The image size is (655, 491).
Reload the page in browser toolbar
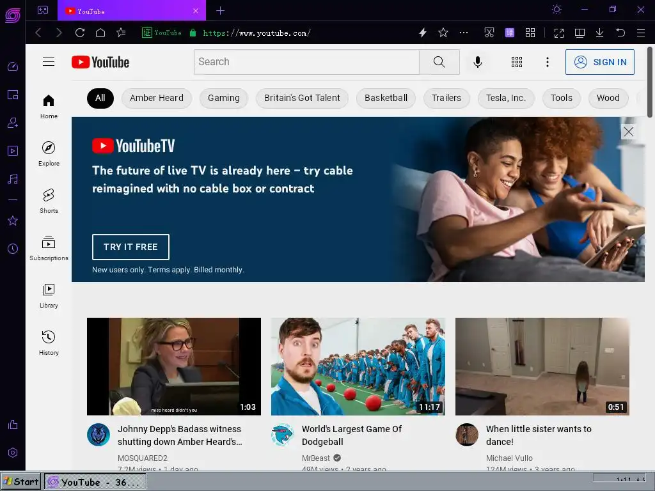click(x=80, y=33)
